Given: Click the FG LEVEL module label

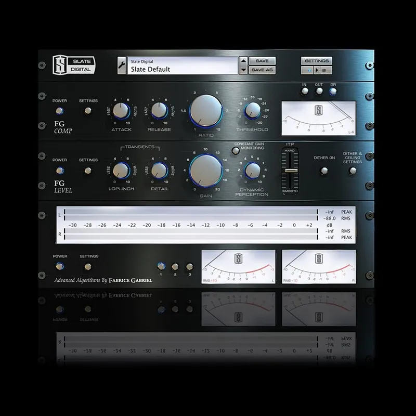Looking at the screenshot, I should [63, 187].
